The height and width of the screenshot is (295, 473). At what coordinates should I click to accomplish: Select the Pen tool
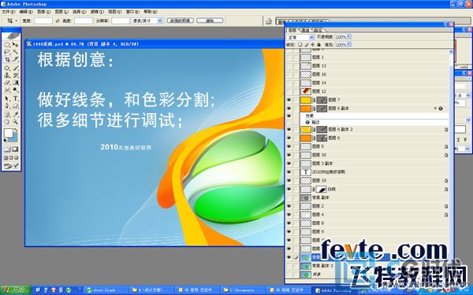tap(7, 105)
